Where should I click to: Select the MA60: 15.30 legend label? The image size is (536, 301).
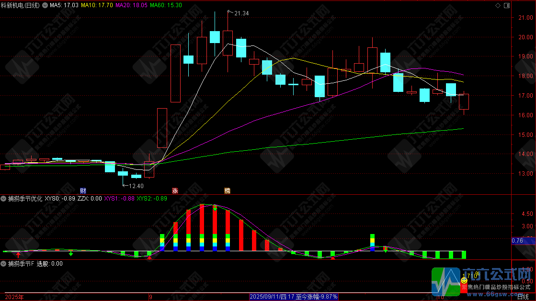coord(166,5)
